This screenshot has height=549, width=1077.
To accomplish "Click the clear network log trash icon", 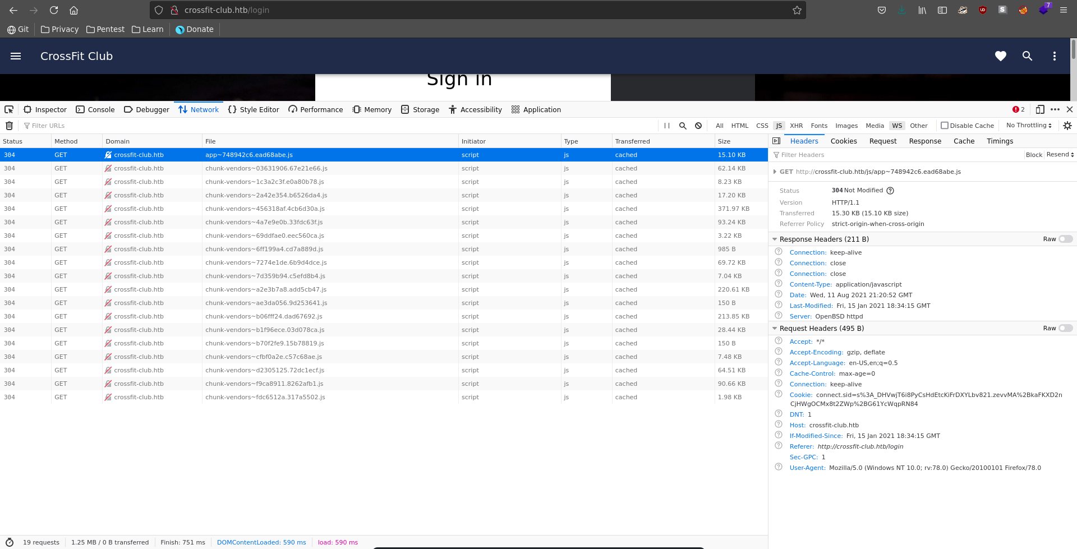I will click(9, 126).
